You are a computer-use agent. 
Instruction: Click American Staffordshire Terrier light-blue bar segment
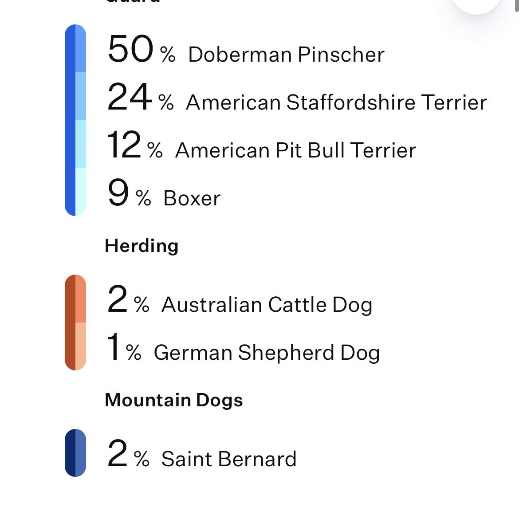[81, 96]
